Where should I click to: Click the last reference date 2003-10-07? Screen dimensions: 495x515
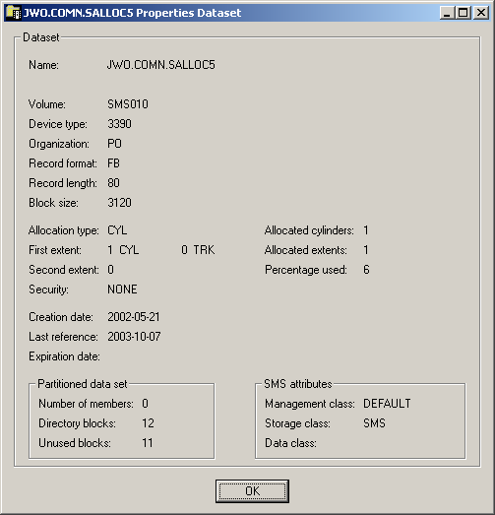click(134, 337)
